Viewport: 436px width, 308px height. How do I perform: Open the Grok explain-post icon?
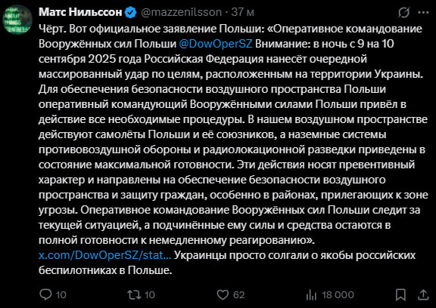coord(403,13)
